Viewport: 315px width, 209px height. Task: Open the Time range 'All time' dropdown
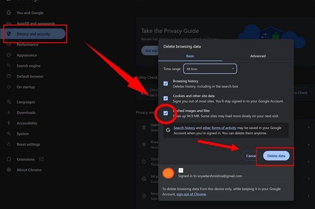point(210,69)
